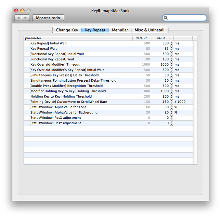Screen dimensions: 221x217
Task: Adjust stepper for Modifier Holding Key to Key
Action: click(x=171, y=91)
